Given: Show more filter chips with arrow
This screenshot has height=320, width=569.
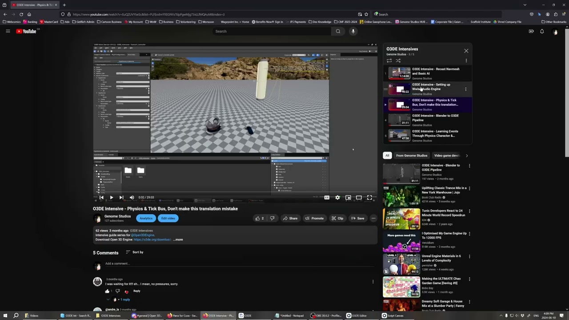Looking at the screenshot, I should pyautogui.click(x=467, y=156).
